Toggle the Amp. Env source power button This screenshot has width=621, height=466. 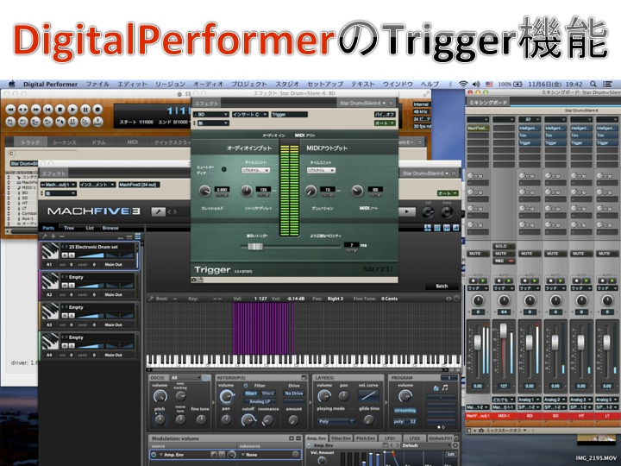[x=154, y=455]
